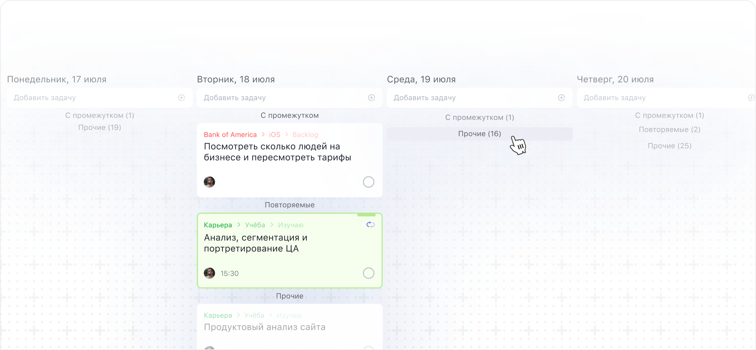This screenshot has height=350, width=756.
Task: Expand Monday's "С промежутком (1)" group
Action: tap(100, 116)
